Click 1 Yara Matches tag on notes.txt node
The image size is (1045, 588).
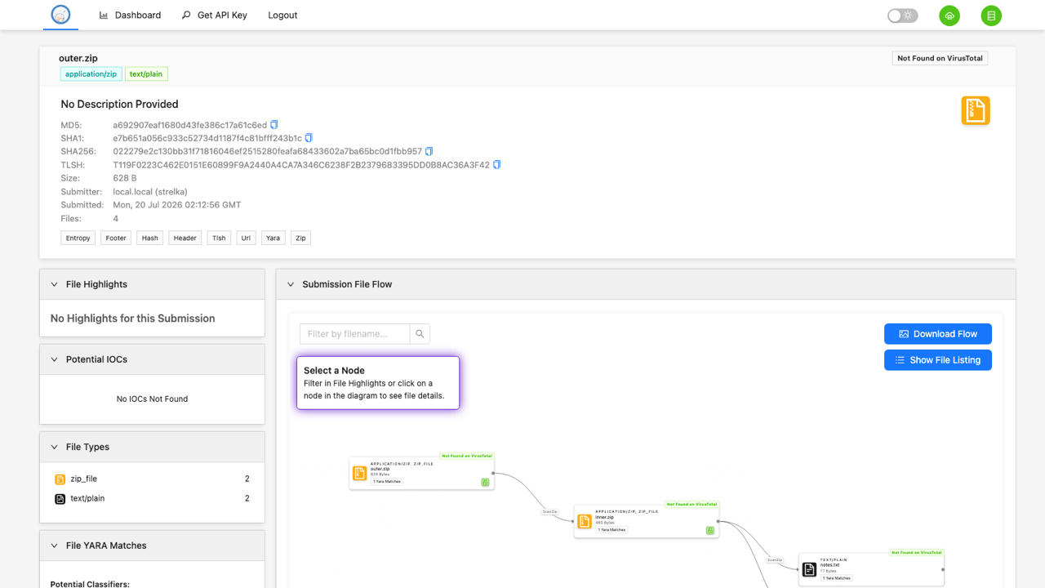pyautogui.click(x=836, y=578)
